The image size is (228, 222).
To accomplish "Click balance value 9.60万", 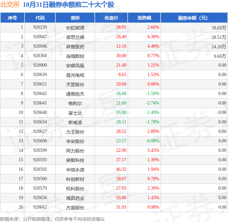I will pos(220,56).
